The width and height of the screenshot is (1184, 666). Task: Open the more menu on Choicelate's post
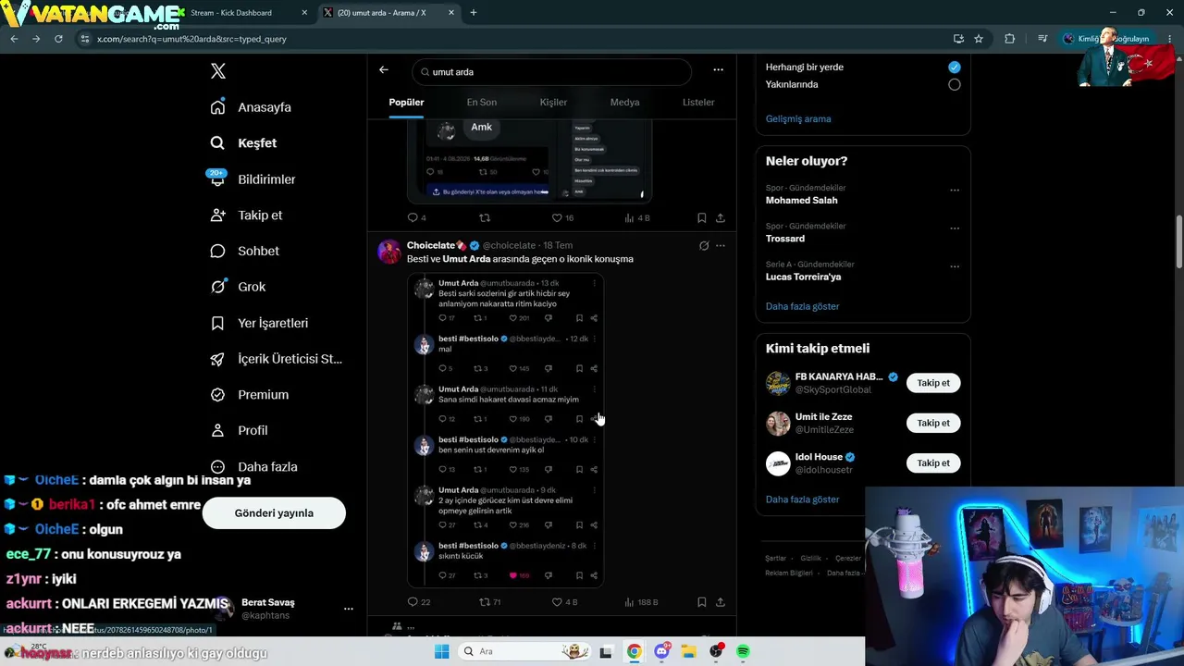(721, 246)
